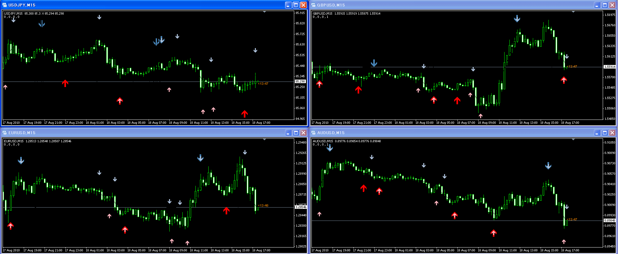
Task: Click the USDJPY,M15 chart window icon
Action: pos(5,5)
